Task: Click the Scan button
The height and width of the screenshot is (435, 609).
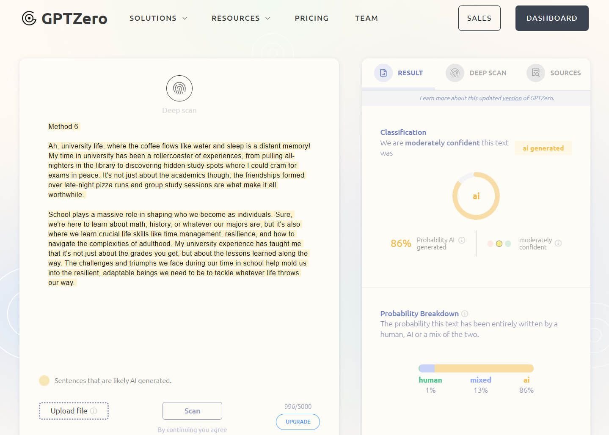Action: pos(192,411)
